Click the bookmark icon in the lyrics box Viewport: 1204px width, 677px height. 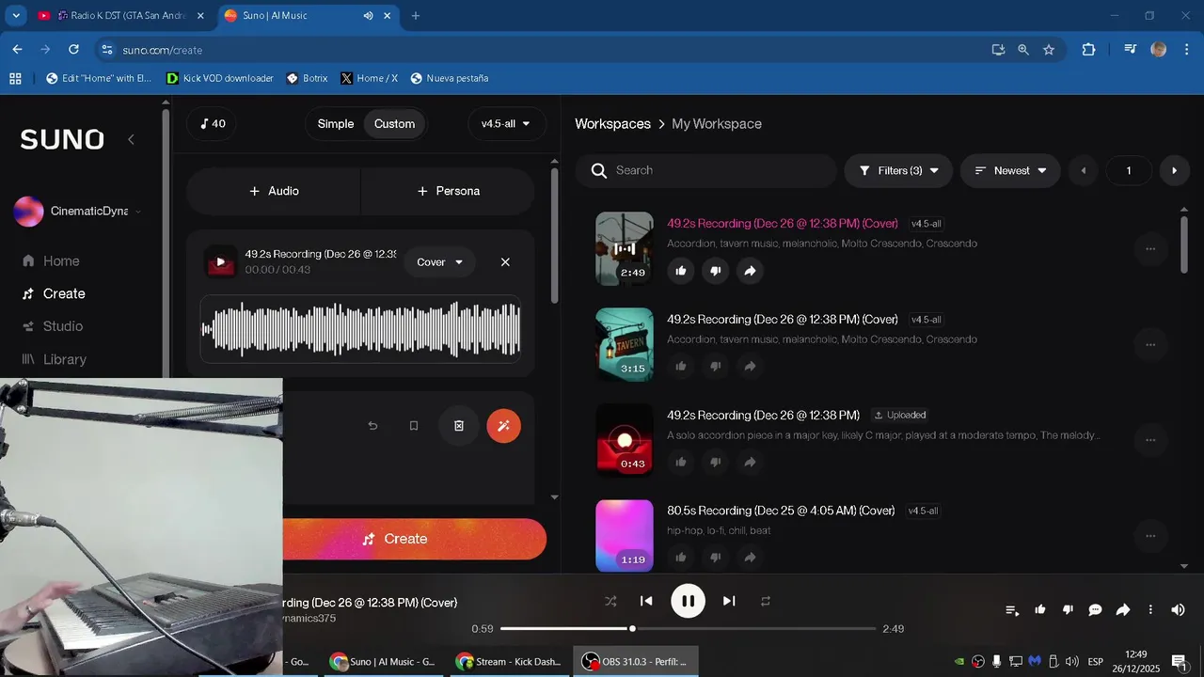414,426
